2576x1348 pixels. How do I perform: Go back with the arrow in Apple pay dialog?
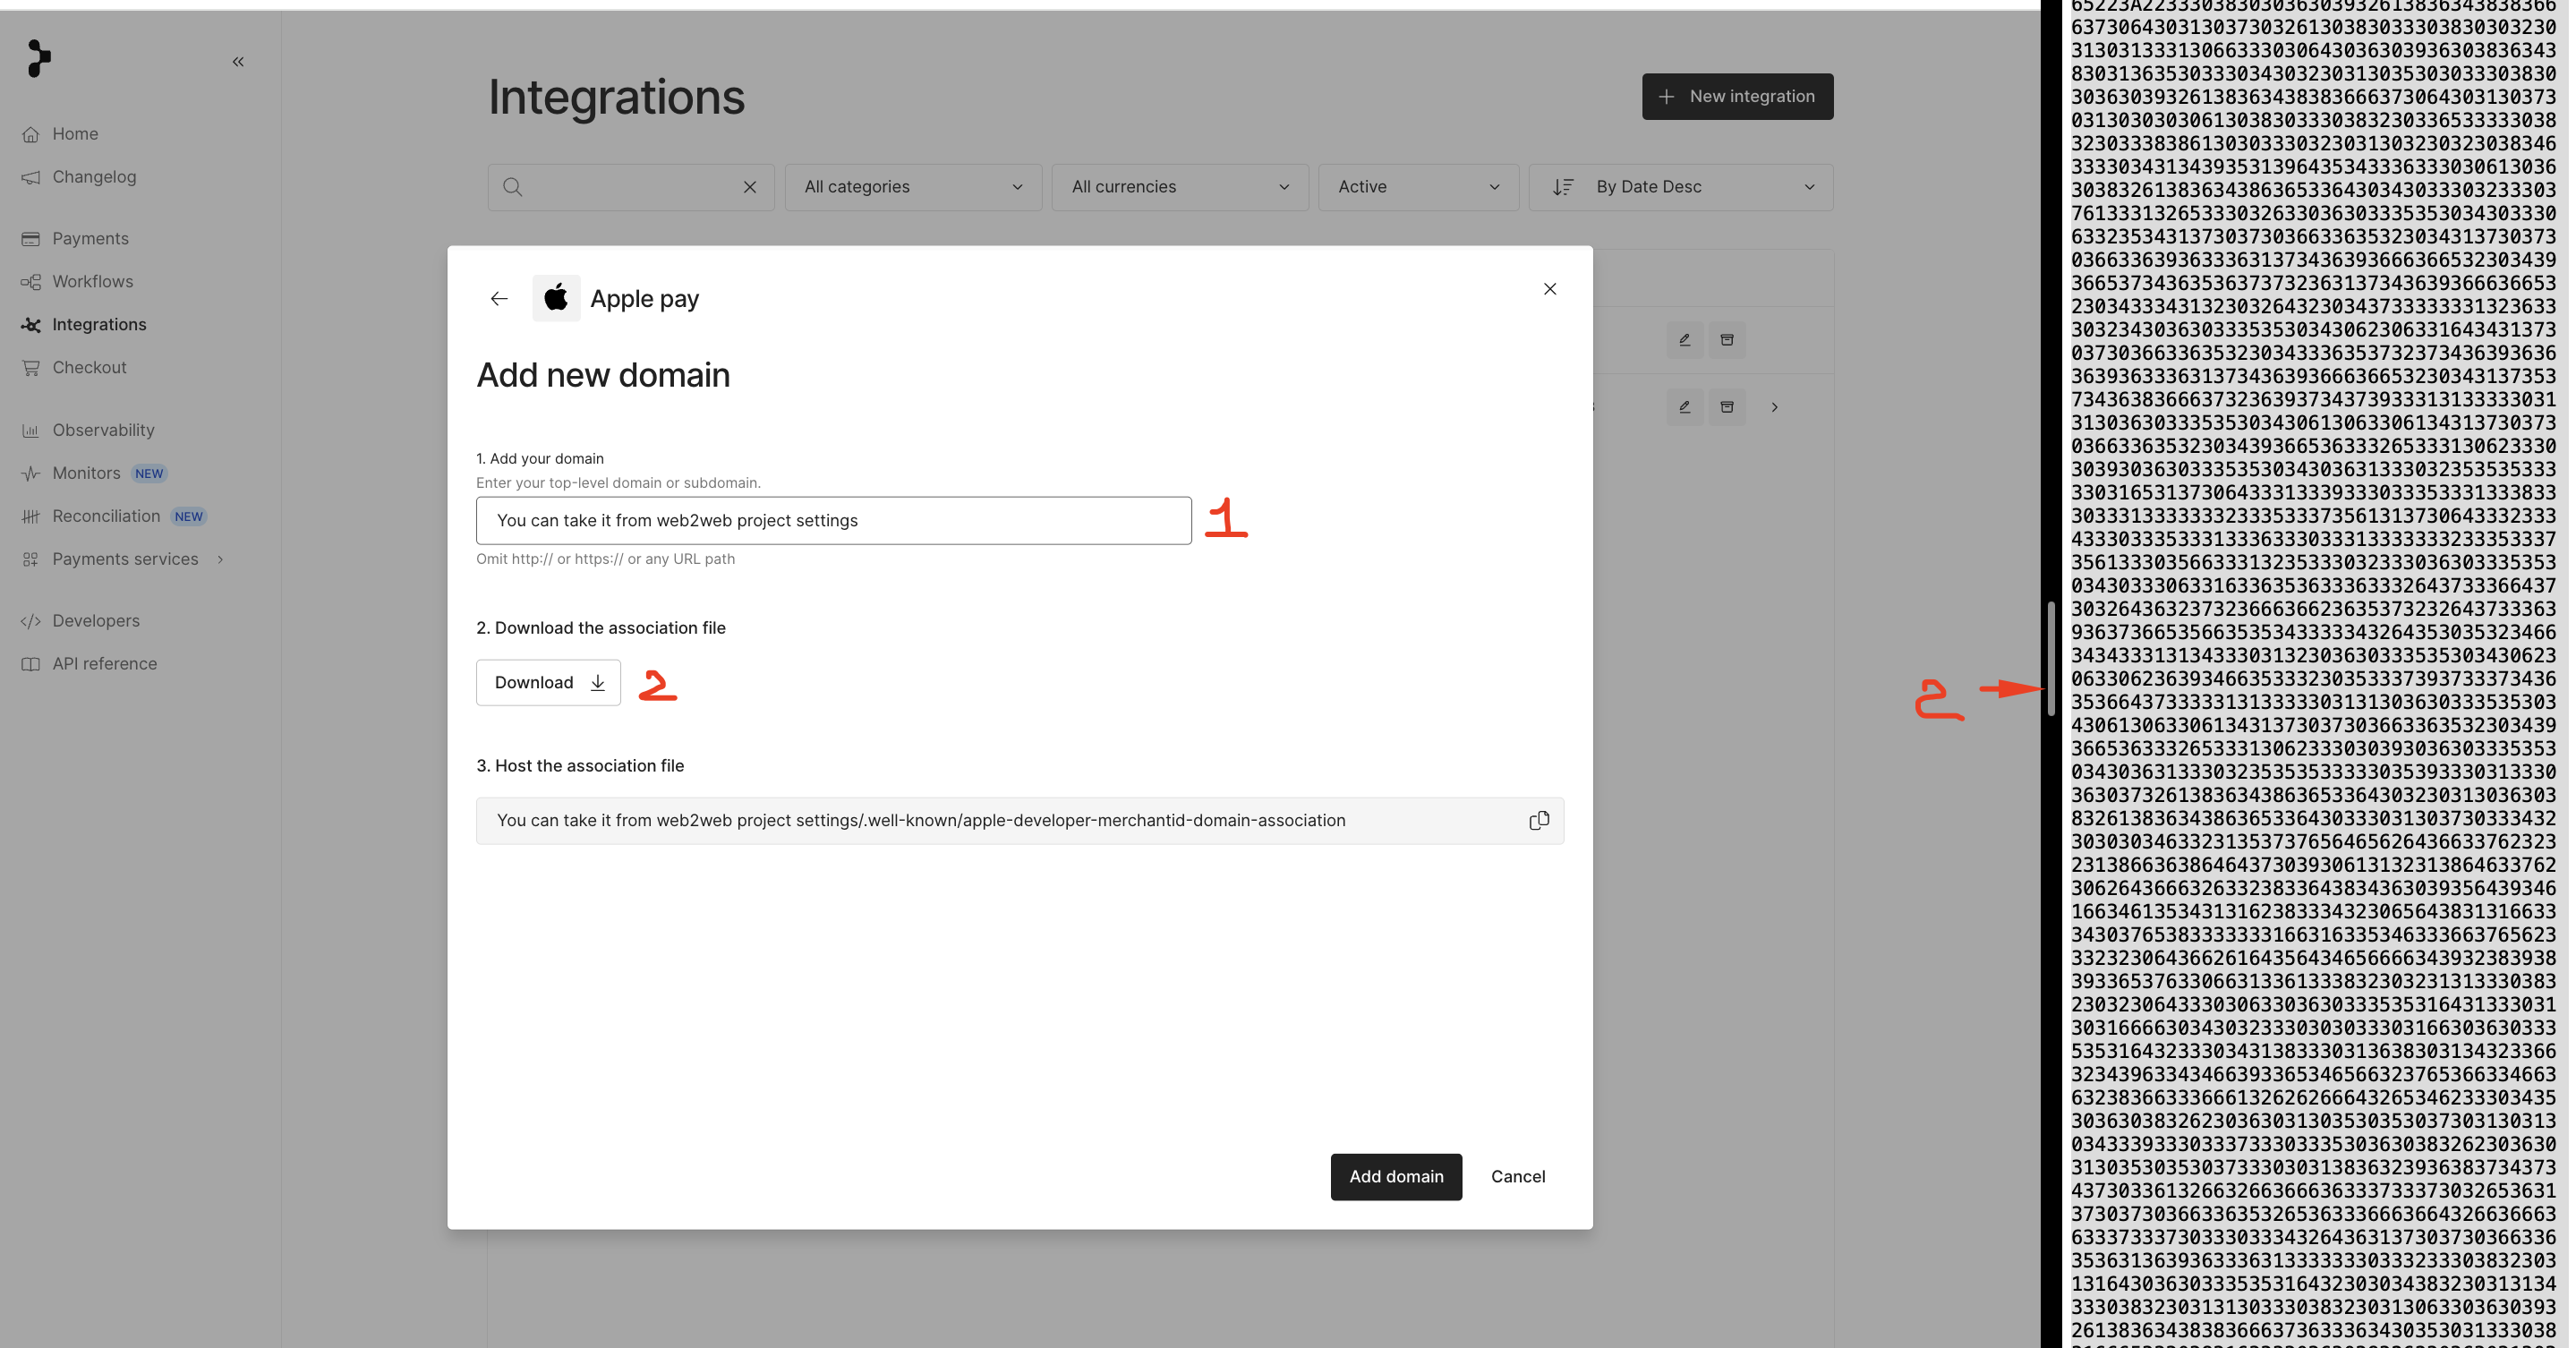pos(499,299)
